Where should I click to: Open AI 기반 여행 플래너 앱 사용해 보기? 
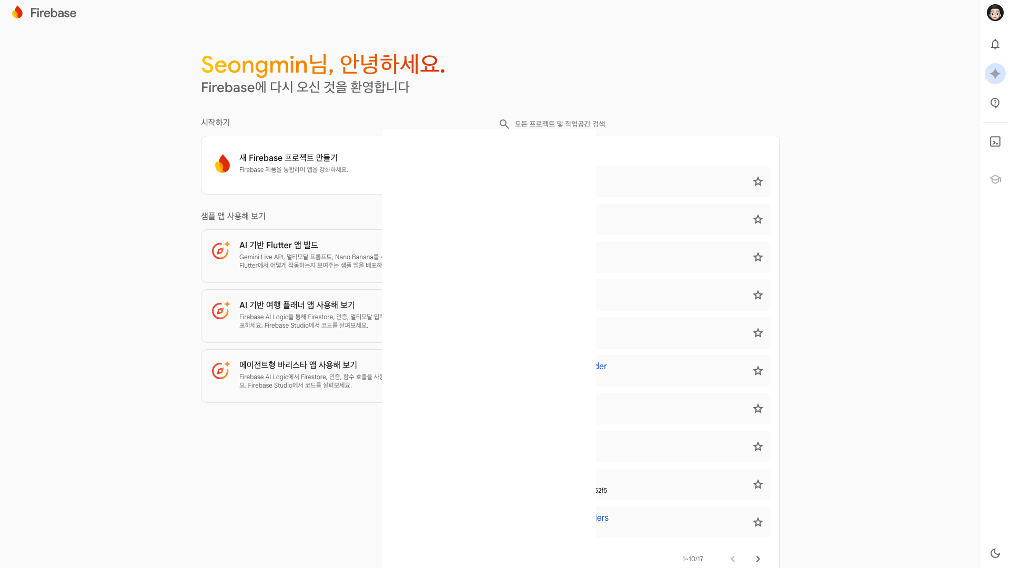click(x=291, y=316)
